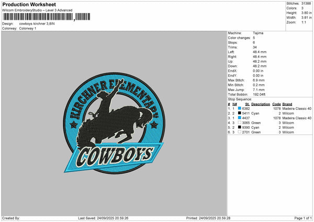
Task: Click the Stitches value '31388'
Action: pos(306,4)
